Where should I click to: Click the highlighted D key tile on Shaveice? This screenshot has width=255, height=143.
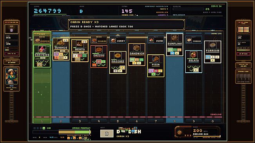point(40,65)
